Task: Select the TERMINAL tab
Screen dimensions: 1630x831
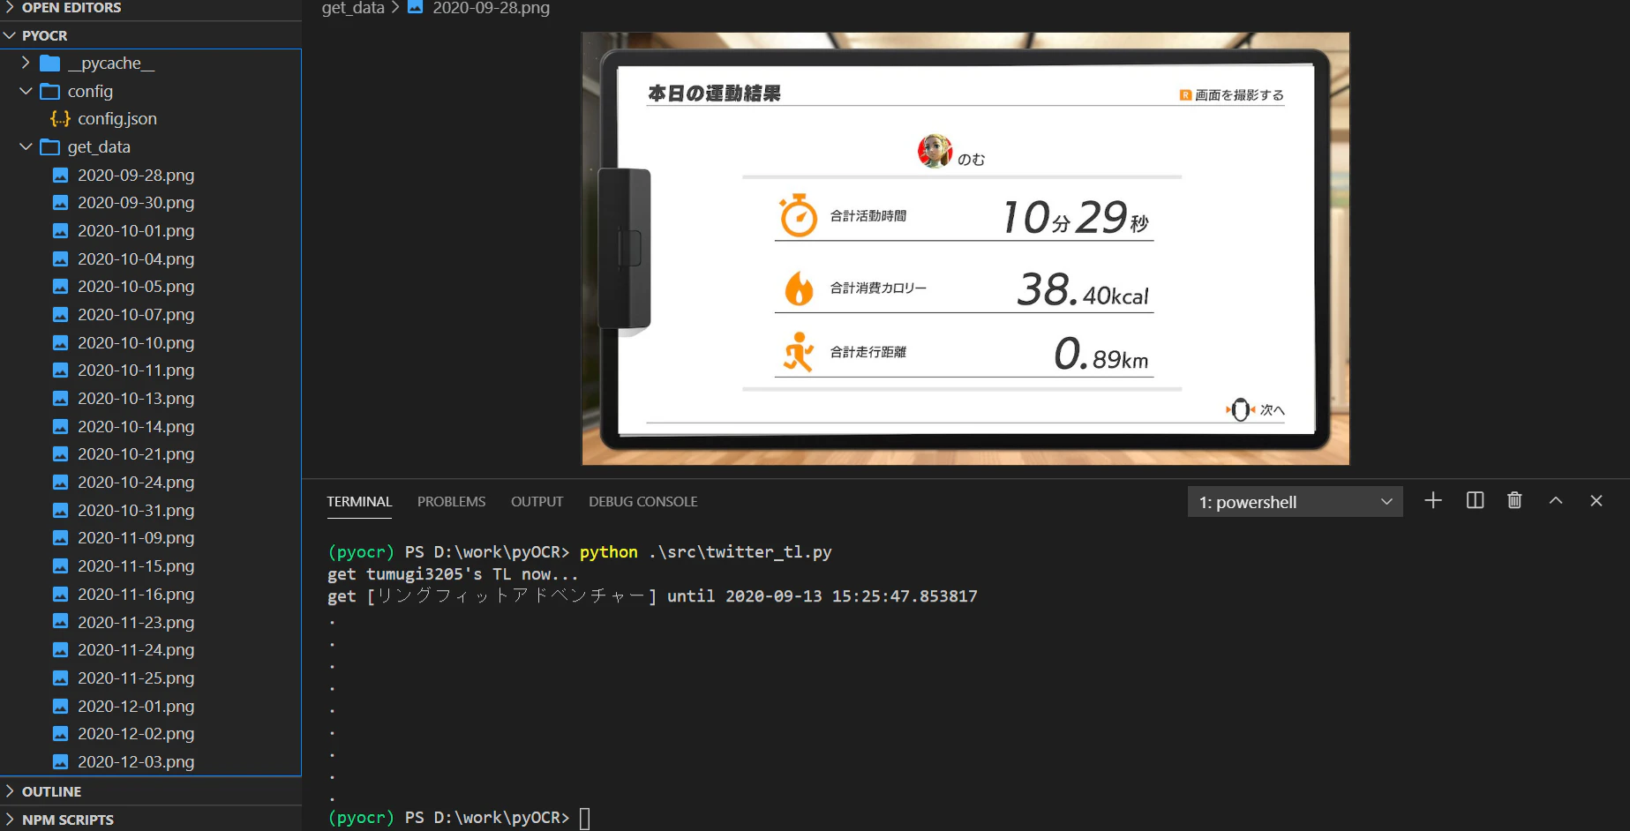Action: click(x=359, y=501)
